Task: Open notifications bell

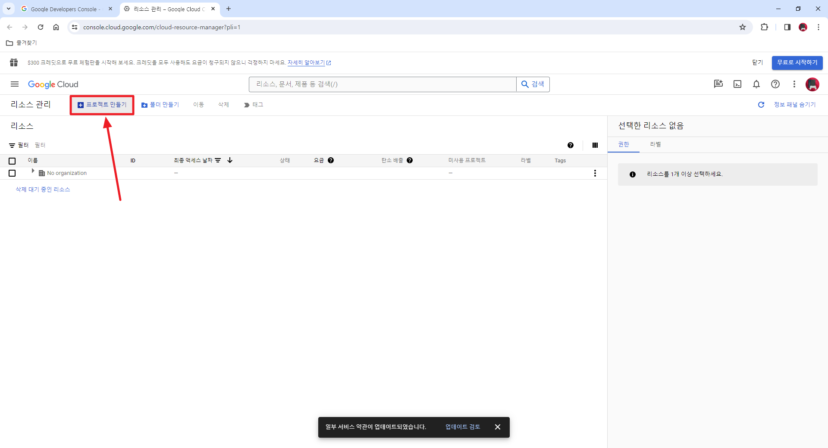Action: pyautogui.click(x=757, y=84)
